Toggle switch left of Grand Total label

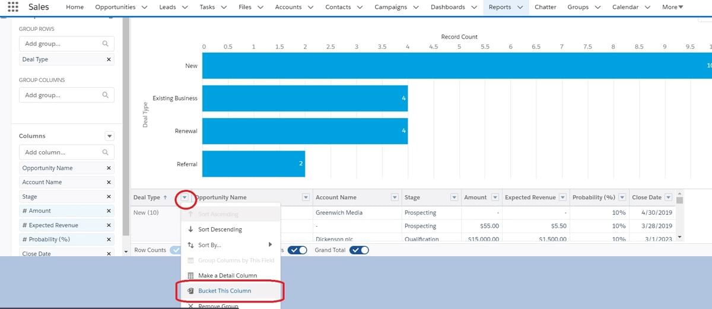click(x=297, y=250)
